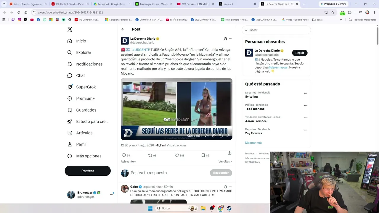This screenshot has height=213, width=379.
Task: Open more options for Aaron Farinacci trend
Action: (x=306, y=118)
